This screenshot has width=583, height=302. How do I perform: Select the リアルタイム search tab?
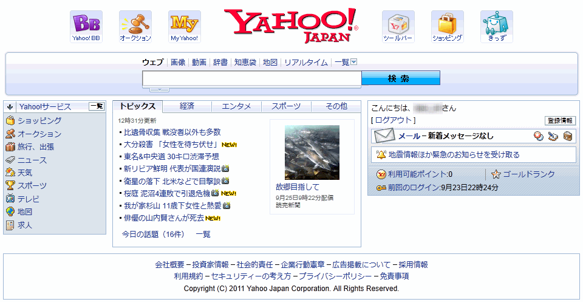tap(306, 63)
